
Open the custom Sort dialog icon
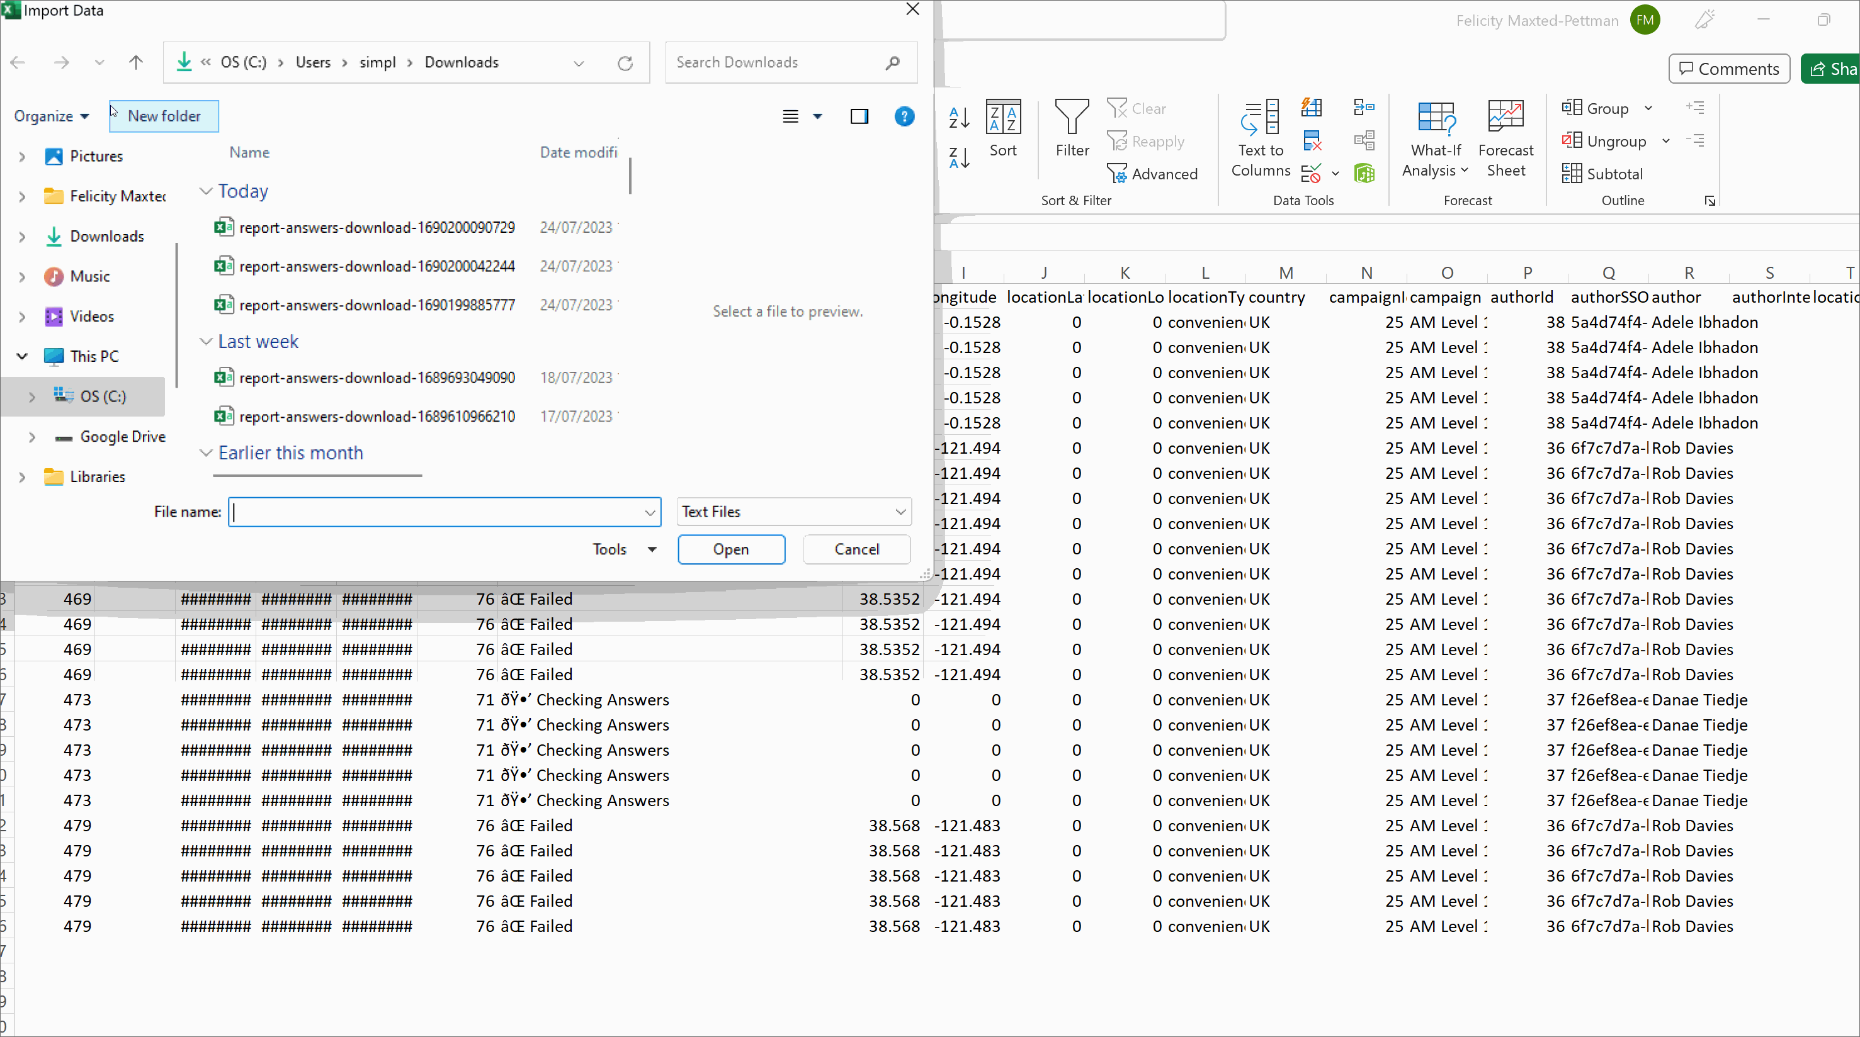coord(1003,127)
